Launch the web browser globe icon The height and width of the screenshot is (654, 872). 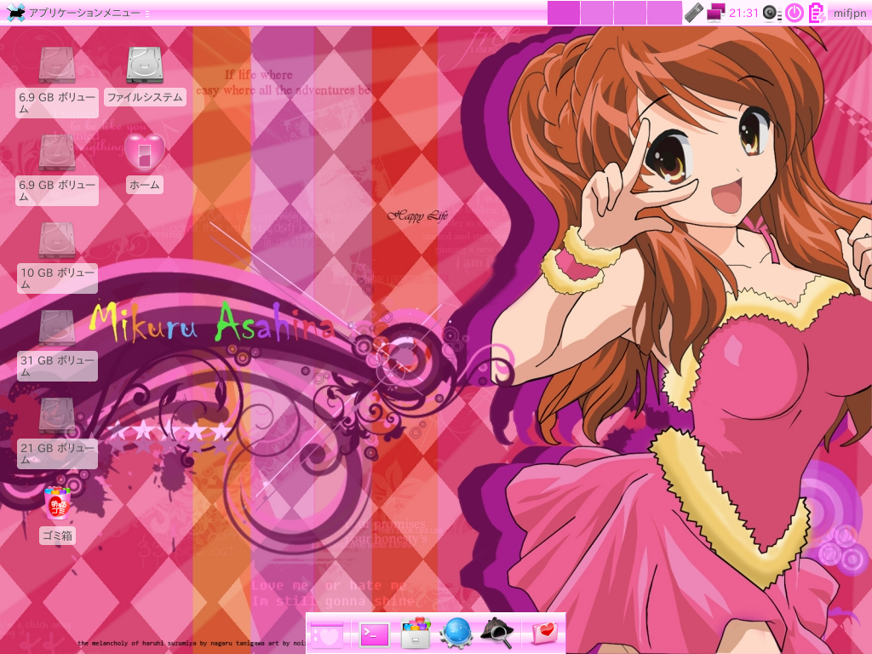click(x=456, y=634)
